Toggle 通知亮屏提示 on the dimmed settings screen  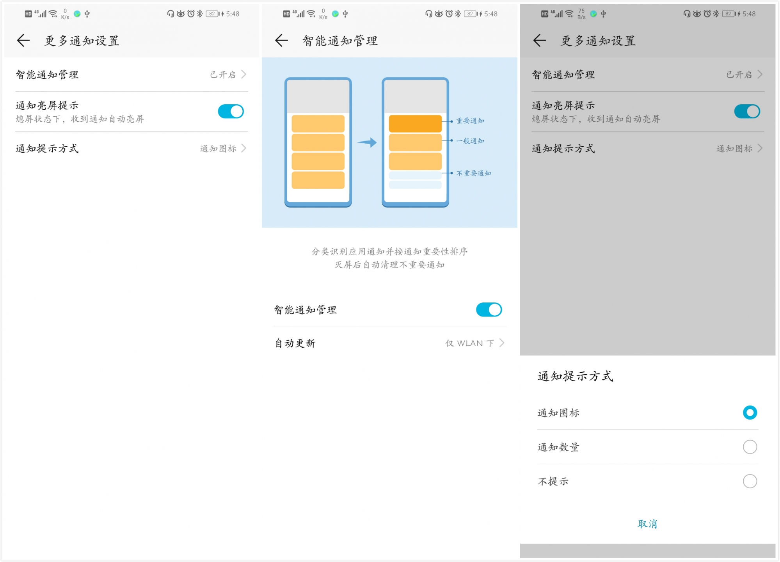[746, 111]
